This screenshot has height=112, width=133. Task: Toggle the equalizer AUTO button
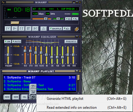click(x=17, y=42)
